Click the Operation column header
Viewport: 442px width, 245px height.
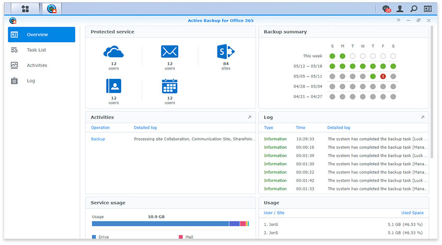100,127
